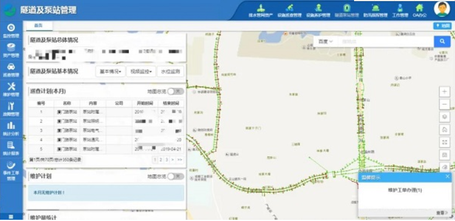Open the 百度 map source dropdown

325,42
